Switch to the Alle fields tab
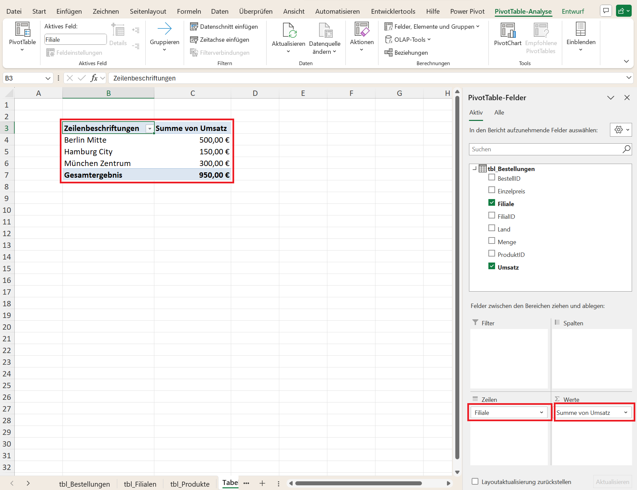Viewport: 637px width, 490px height. tap(499, 113)
